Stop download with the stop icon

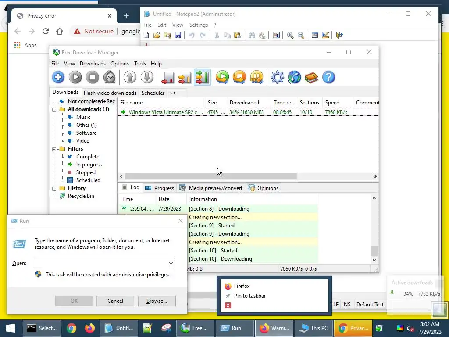point(93,77)
